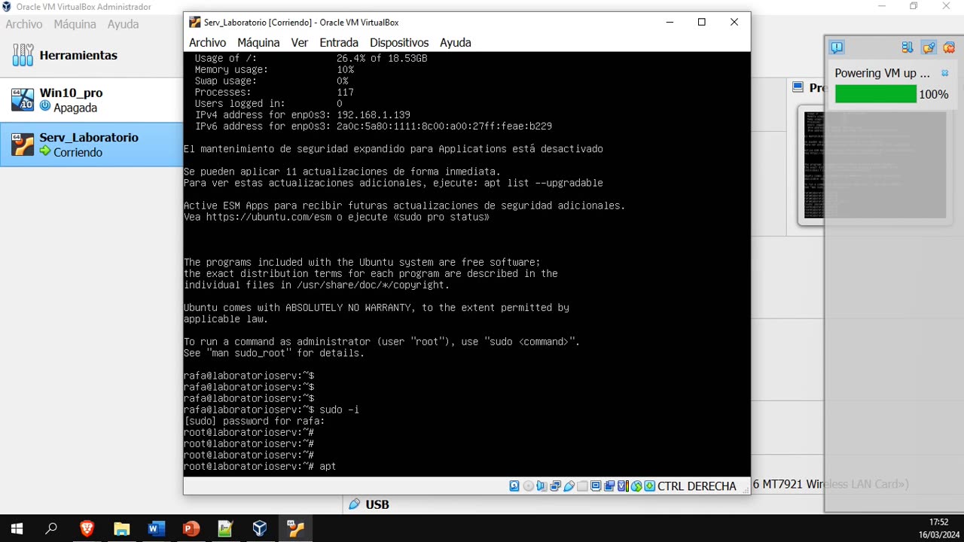964x542 pixels.
Task: Open Máquina menu in VirtualBox Administrador
Action: (x=75, y=24)
